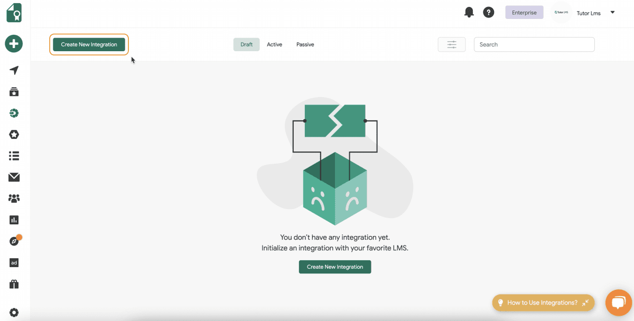Click the help question mark icon
This screenshot has height=321, width=634.
click(489, 13)
